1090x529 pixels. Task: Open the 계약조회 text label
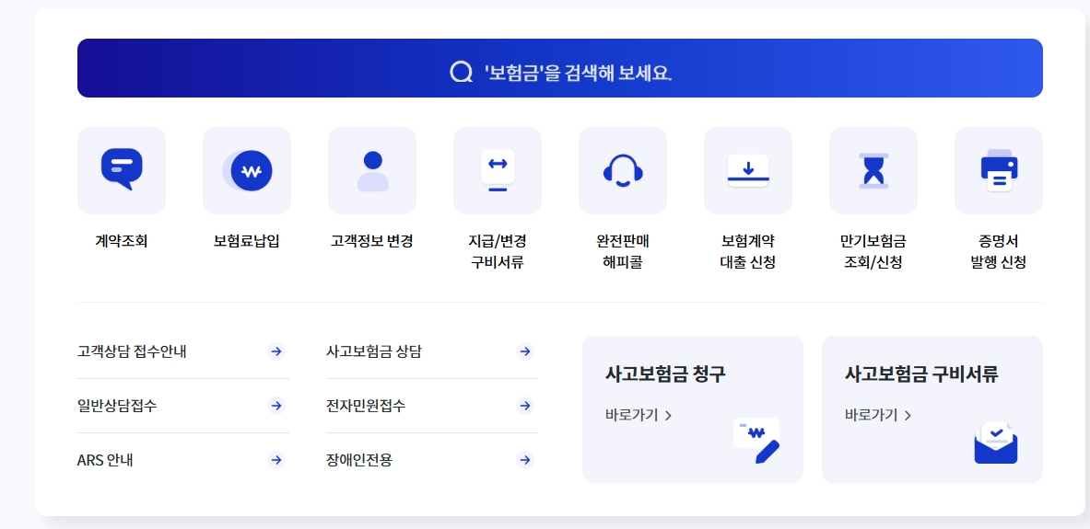pos(122,242)
